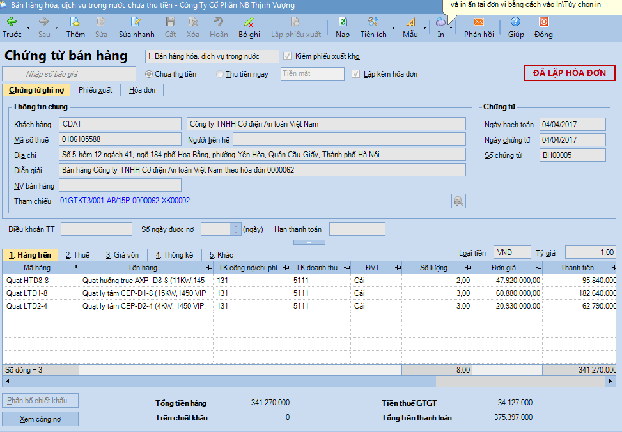The image size is (622, 432).
Task: Pin the TK công nợ/chi phí column
Action: [286, 268]
